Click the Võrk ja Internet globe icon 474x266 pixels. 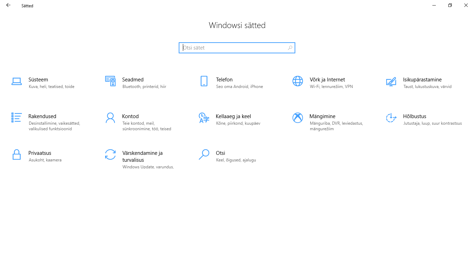coord(298,81)
